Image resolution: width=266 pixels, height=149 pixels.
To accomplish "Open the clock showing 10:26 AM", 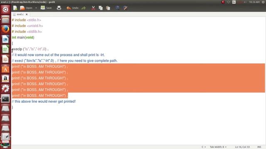I will click(254, 2).
